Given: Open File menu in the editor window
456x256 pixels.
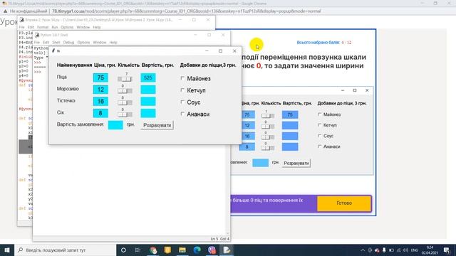Looking at the screenshot, I should [x=22, y=27].
